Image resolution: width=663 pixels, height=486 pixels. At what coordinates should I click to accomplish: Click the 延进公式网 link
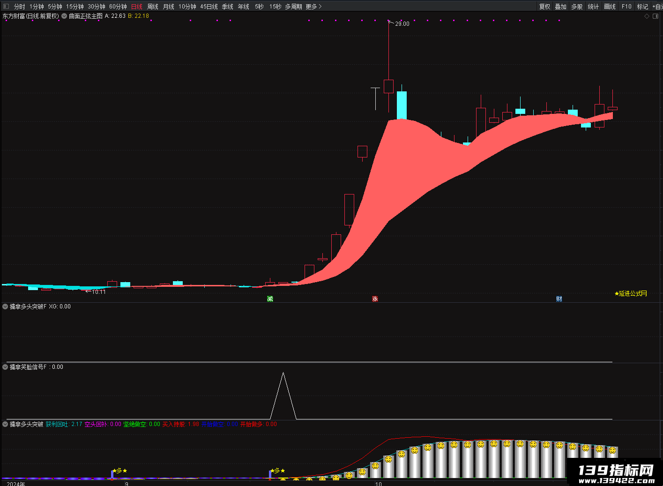click(631, 293)
